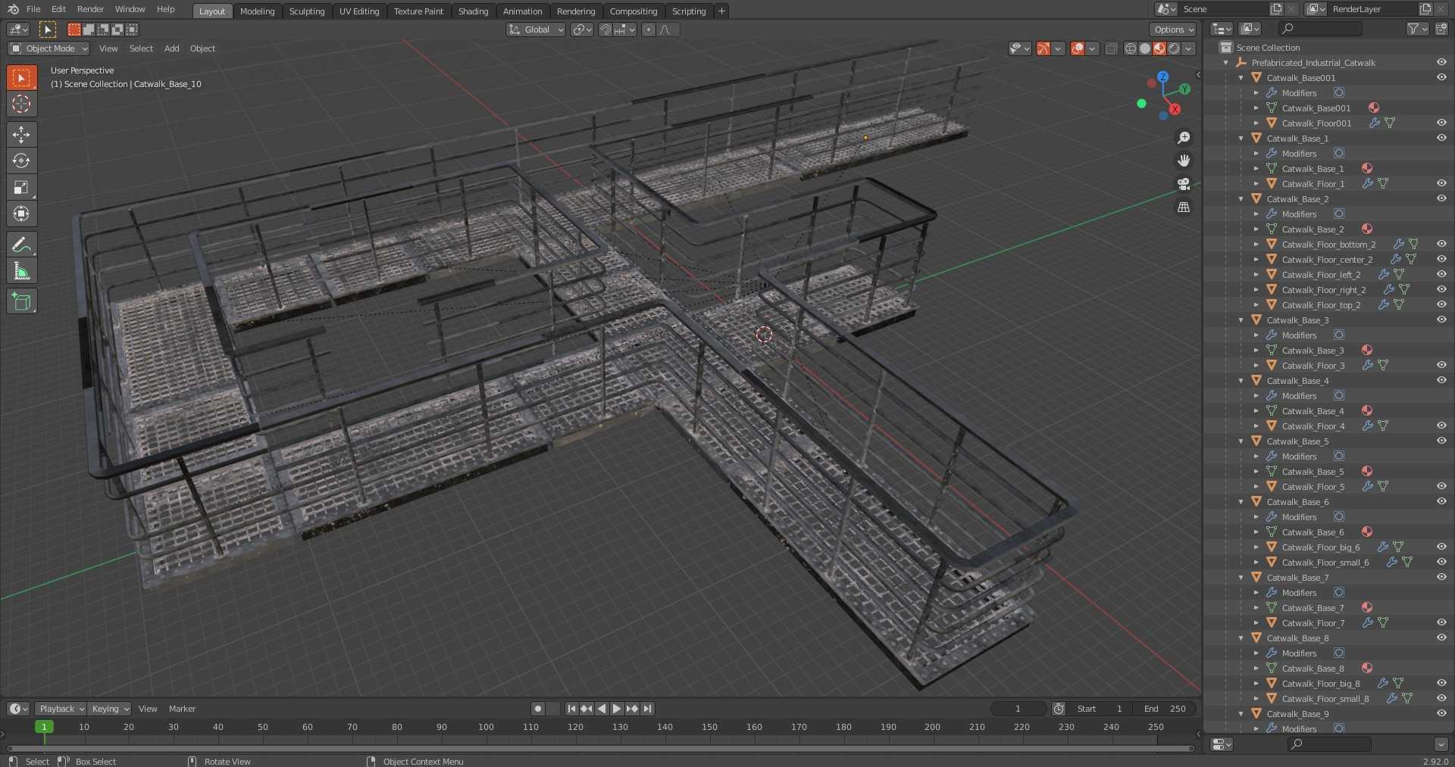Activate the Select Box tool
This screenshot has width=1455, height=767.
21,77
